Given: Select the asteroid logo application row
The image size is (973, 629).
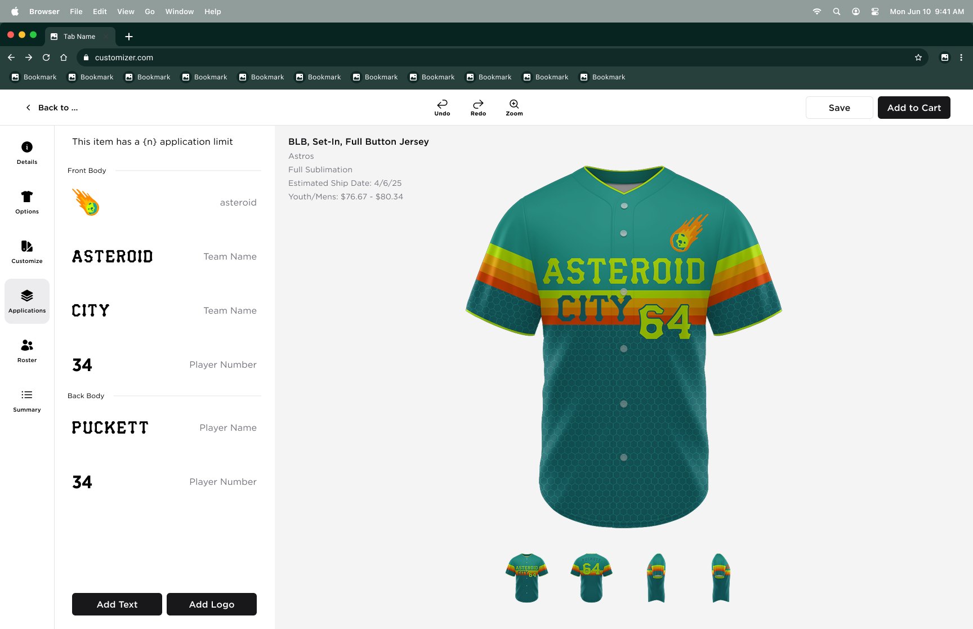Looking at the screenshot, I should coord(164,202).
